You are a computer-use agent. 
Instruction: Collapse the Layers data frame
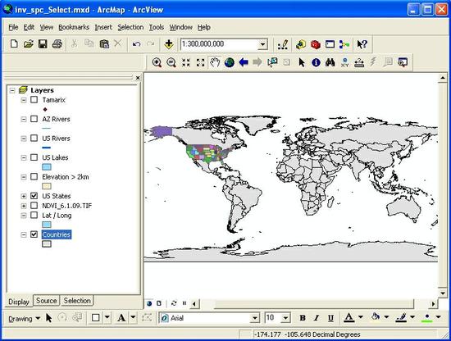[x=12, y=90]
